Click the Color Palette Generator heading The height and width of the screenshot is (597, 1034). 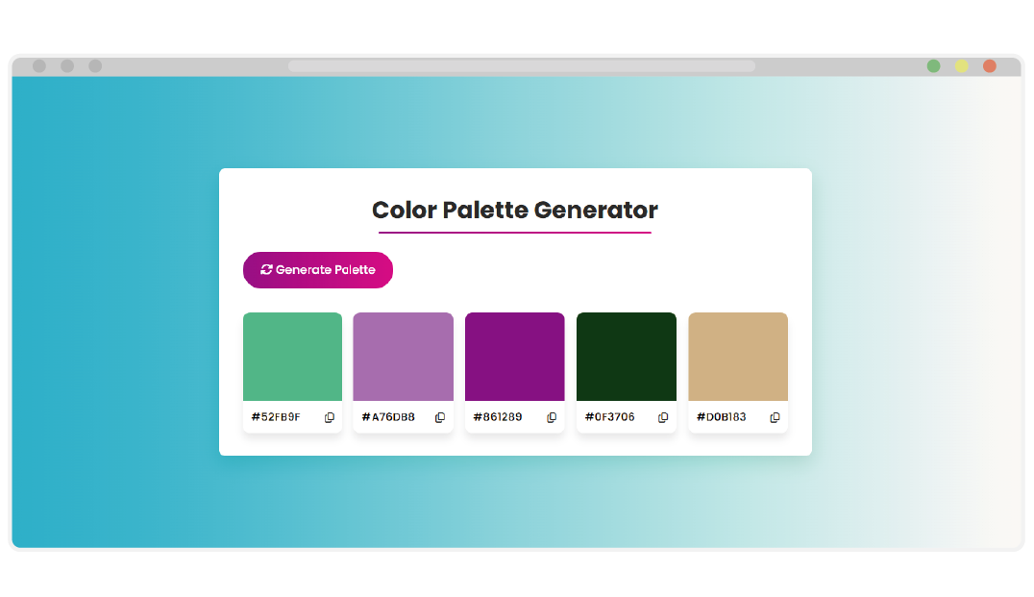pyautogui.click(x=515, y=210)
